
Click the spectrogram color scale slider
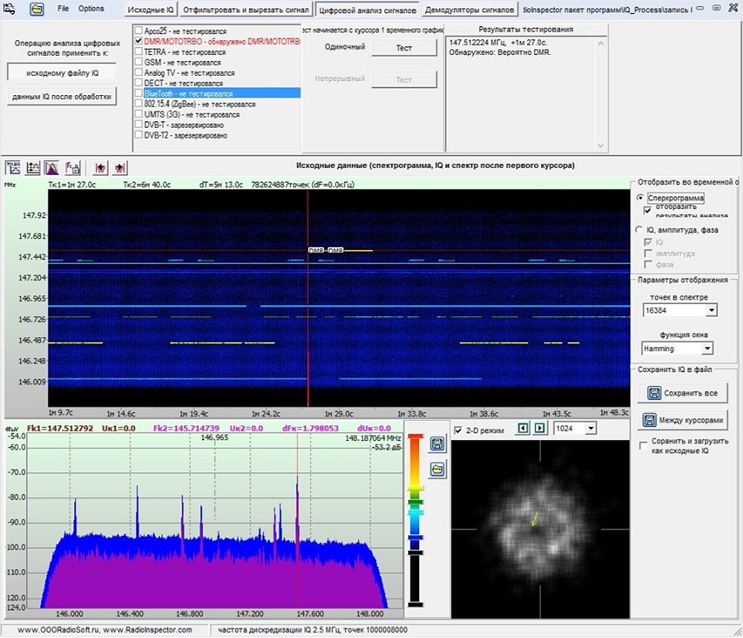pos(415,513)
